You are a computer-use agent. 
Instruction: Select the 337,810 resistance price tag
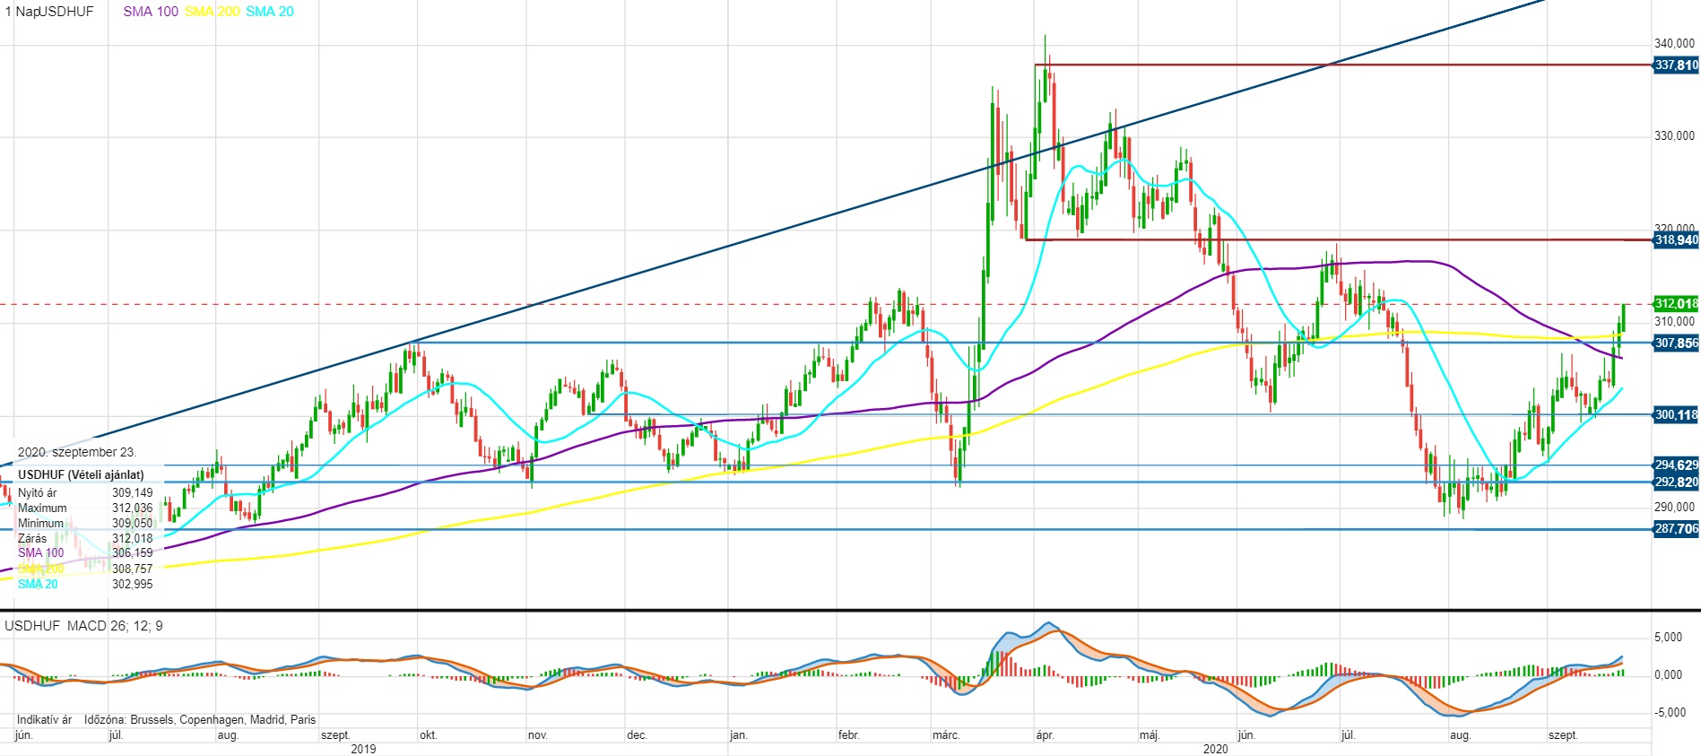(x=1676, y=65)
